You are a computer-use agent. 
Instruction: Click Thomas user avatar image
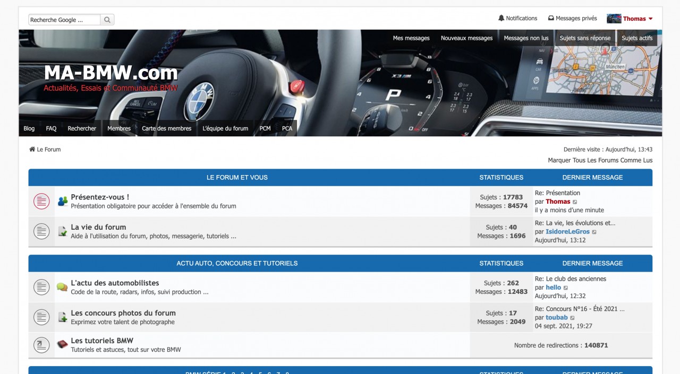614,19
